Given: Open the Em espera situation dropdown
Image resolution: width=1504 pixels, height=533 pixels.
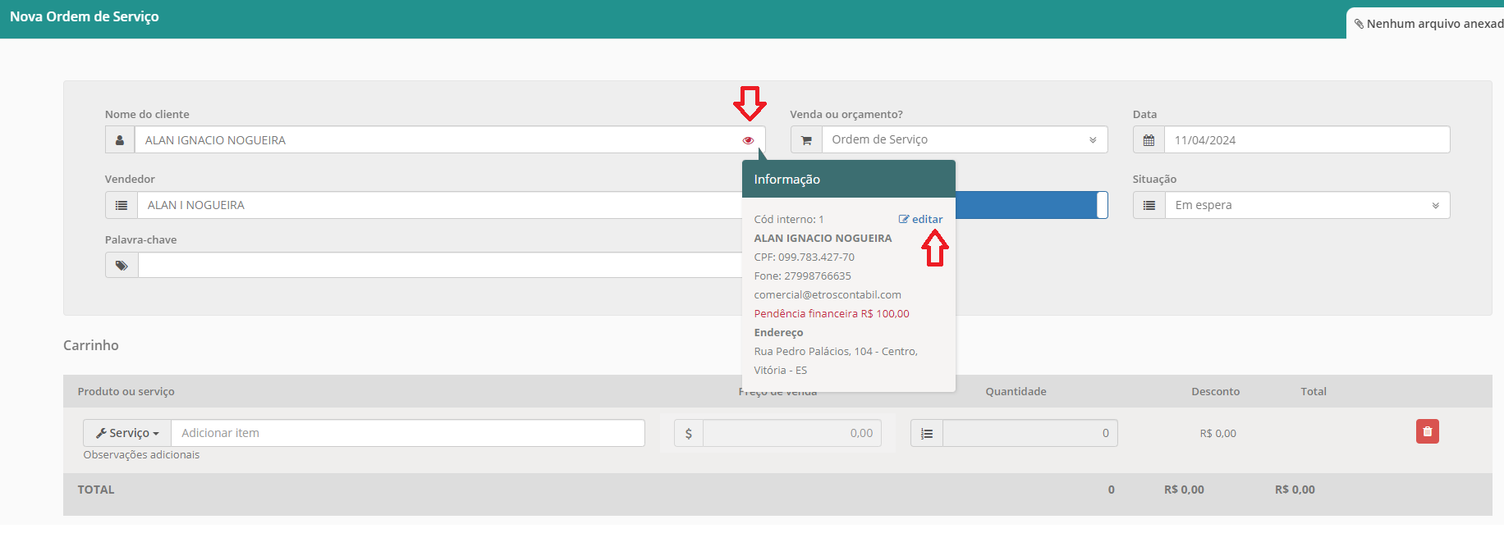Looking at the screenshot, I should [x=1307, y=205].
